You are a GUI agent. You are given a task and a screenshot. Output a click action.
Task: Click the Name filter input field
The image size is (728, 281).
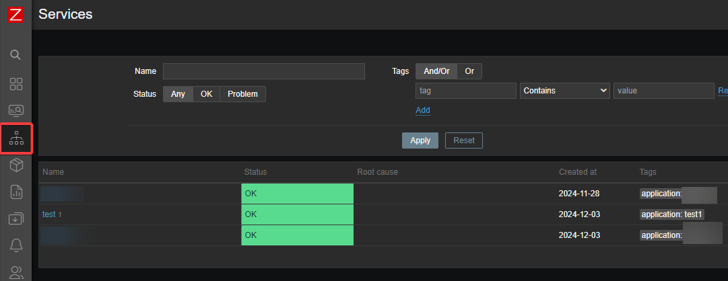[x=263, y=71]
